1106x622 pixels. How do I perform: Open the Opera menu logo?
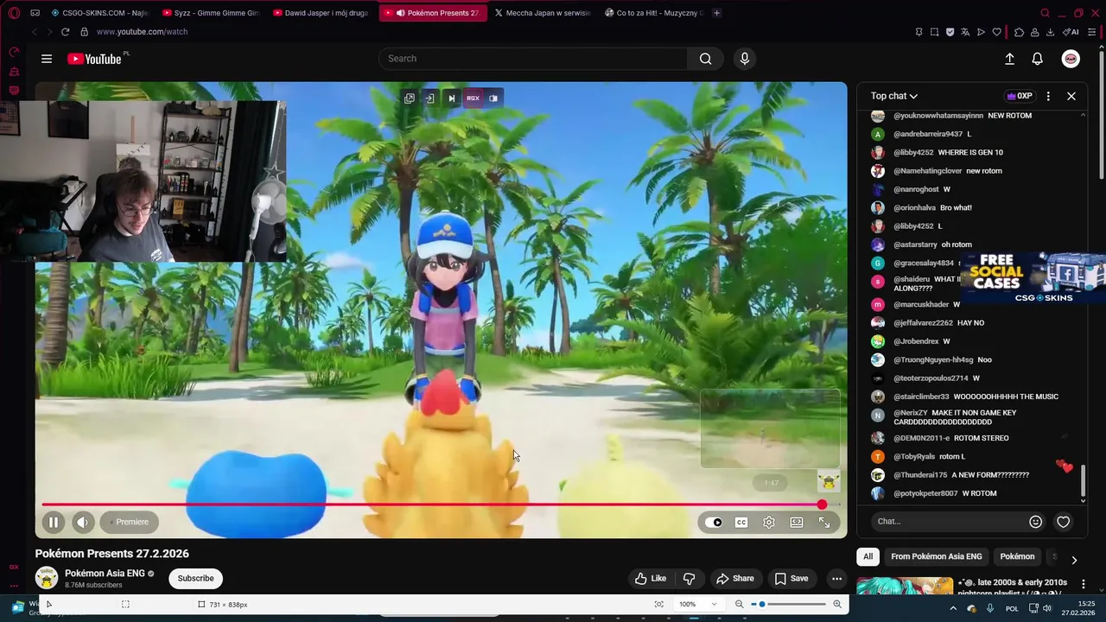(15, 13)
